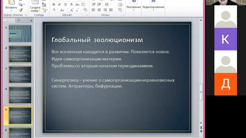Click participant avatar with letter Д

point(226,84)
